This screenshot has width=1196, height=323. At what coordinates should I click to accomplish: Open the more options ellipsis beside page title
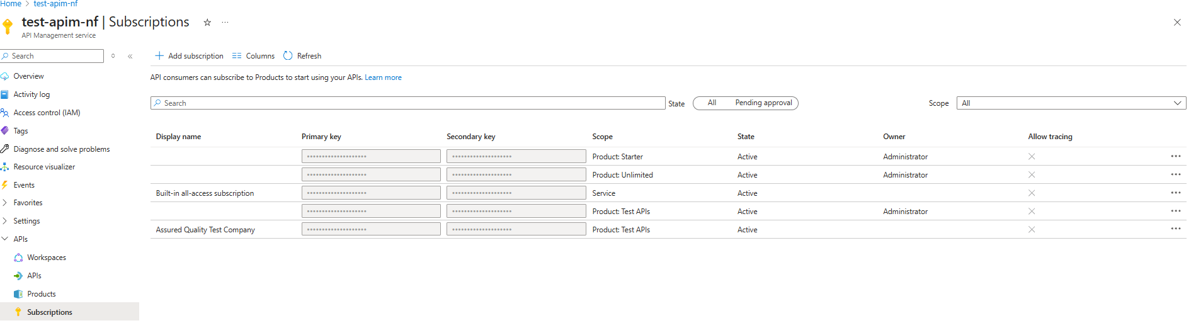(225, 22)
